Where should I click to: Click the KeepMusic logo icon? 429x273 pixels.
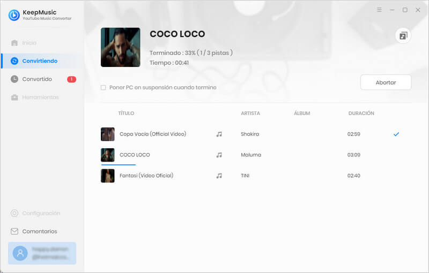(14, 15)
